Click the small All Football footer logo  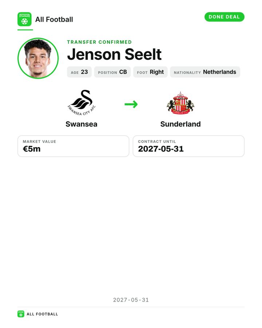point(21,314)
